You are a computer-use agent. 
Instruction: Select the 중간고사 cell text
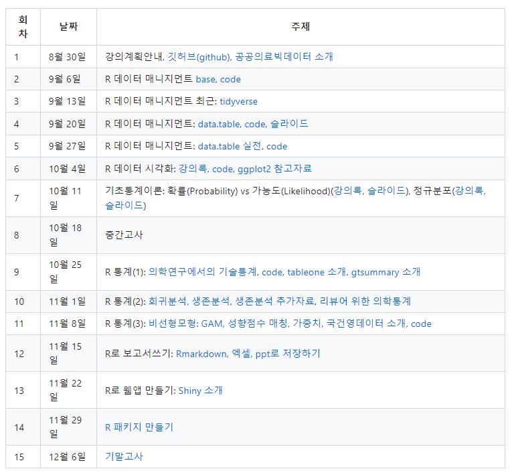(x=124, y=235)
